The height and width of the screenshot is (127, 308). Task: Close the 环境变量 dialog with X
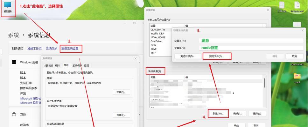click(268, 10)
